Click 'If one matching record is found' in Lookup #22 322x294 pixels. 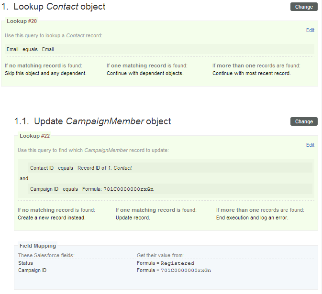point(156,210)
